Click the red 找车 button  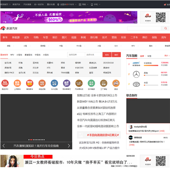(107, 55)
